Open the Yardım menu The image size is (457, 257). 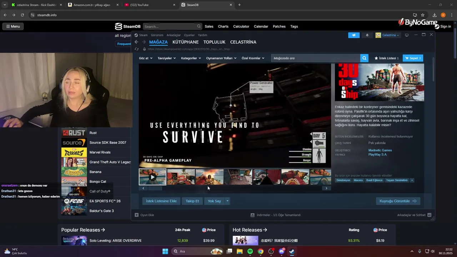click(202, 35)
